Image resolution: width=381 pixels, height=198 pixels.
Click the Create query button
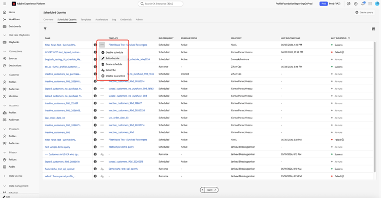tap(364, 12)
